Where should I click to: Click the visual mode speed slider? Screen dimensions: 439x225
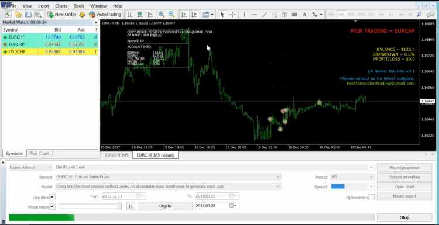(x=90, y=206)
